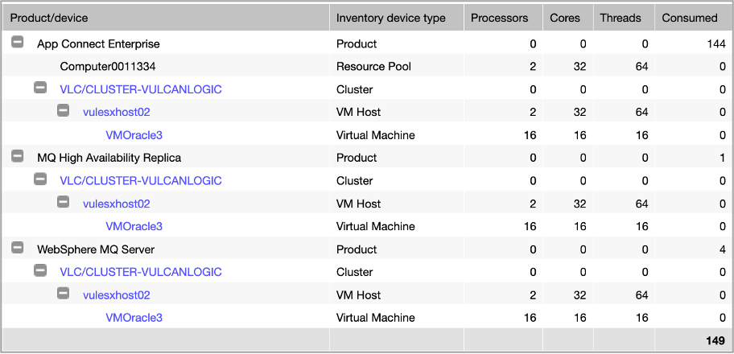The image size is (734, 354).
Task: Sort by the Consumed column header
Action: [x=693, y=18]
